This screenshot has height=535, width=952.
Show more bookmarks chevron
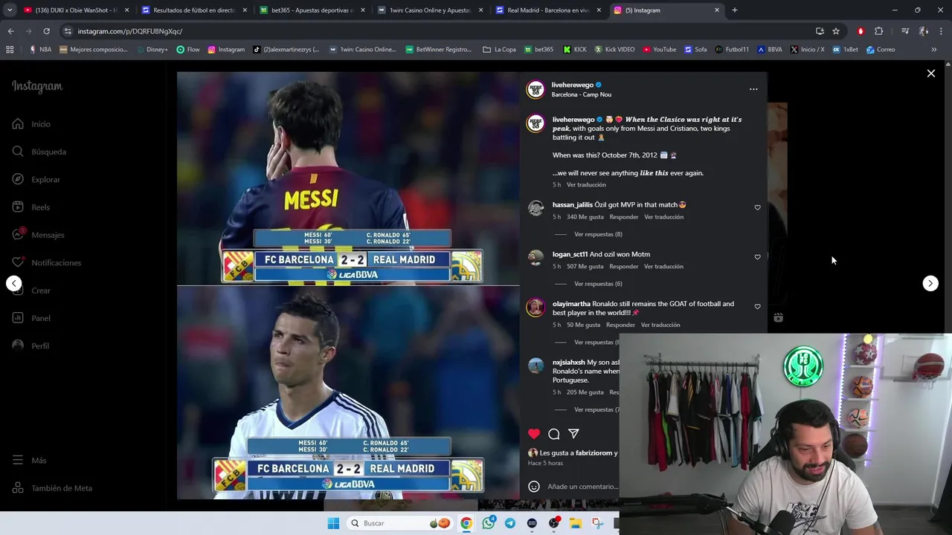(933, 50)
